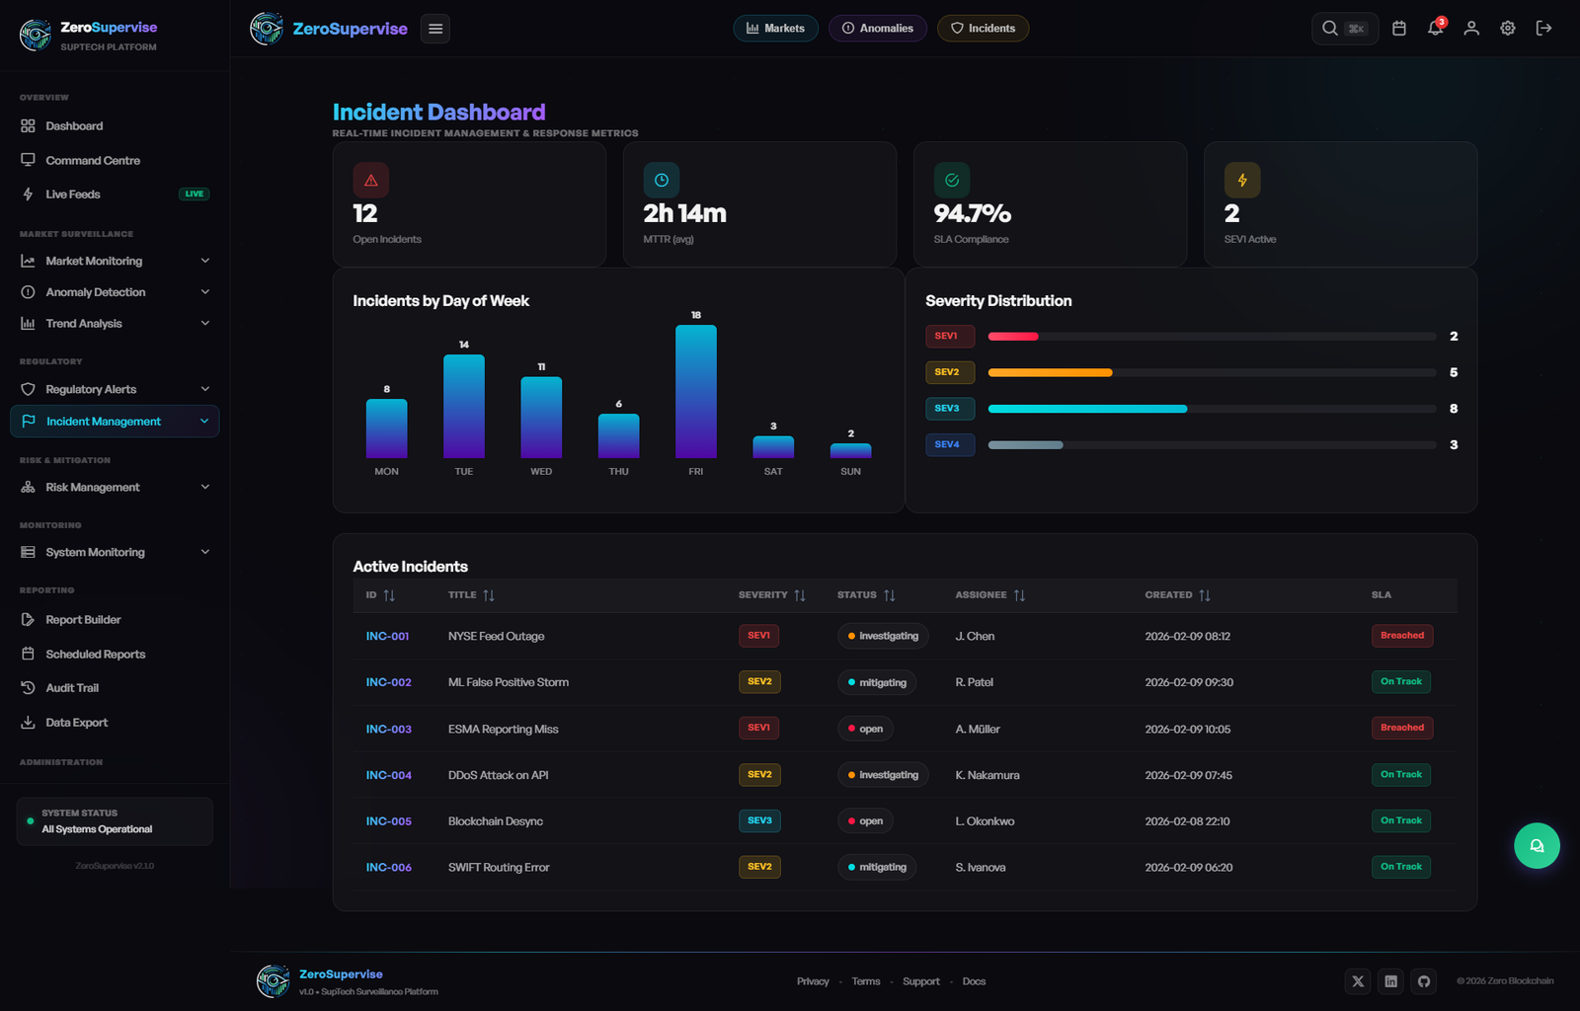Open incident INC-002 link
This screenshot has height=1011, width=1580.
[x=388, y=682]
